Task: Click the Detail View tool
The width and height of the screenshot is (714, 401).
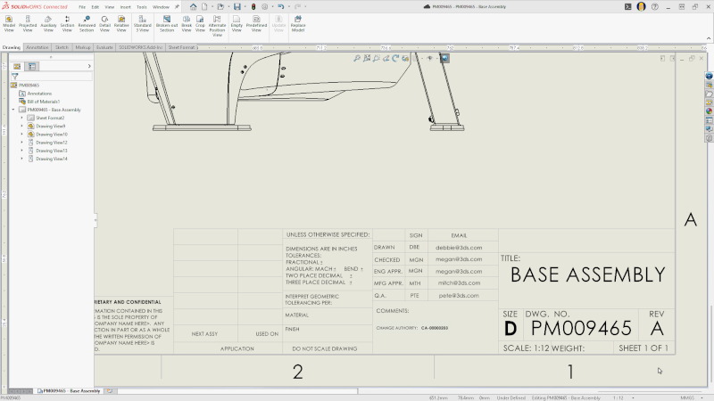Action: tap(105, 21)
